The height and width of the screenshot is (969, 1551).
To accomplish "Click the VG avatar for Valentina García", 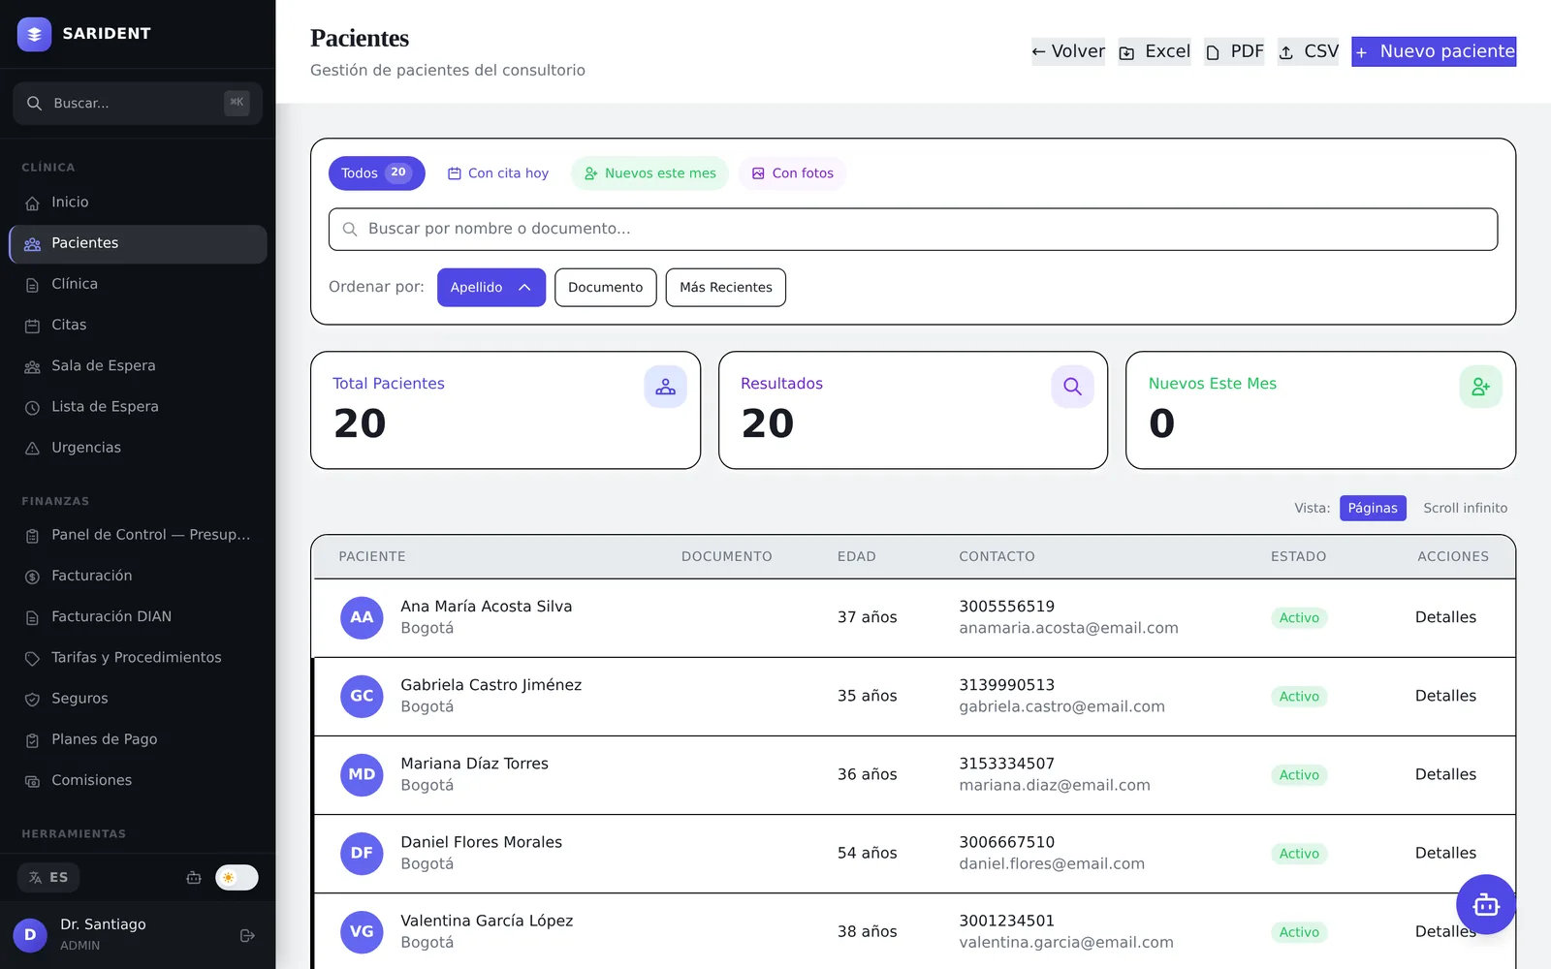I will (x=362, y=931).
